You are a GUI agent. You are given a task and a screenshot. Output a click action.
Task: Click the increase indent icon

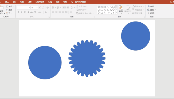point(68,8)
